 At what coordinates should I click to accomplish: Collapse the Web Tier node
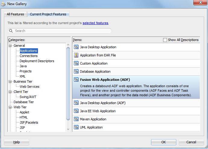pyautogui.click(x=10, y=107)
